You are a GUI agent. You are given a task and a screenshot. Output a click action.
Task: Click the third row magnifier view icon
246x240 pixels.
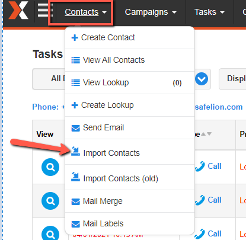pos(50,233)
